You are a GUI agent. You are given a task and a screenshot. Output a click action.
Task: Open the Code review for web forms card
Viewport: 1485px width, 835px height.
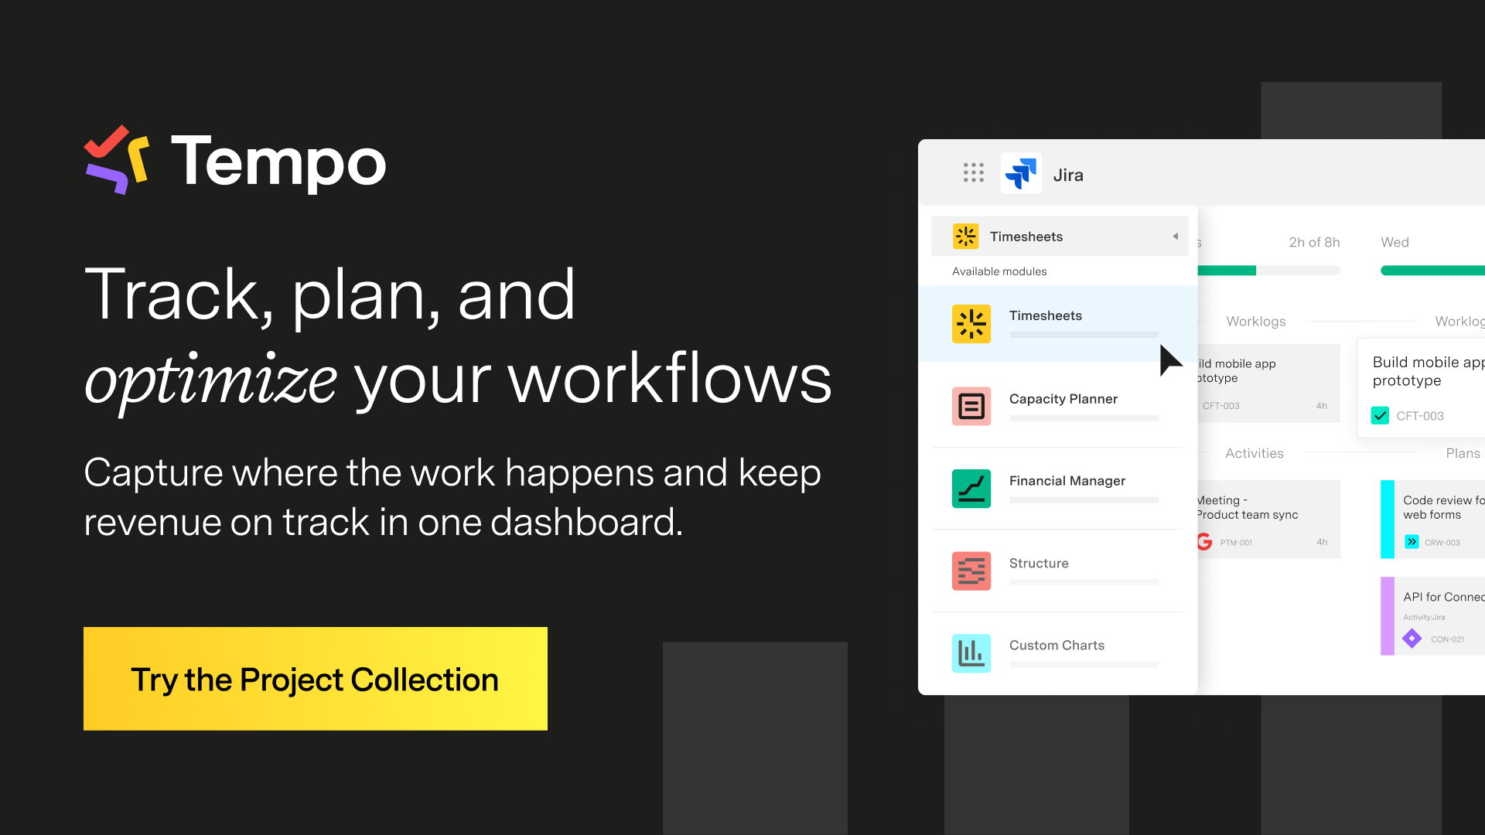pos(1432,520)
